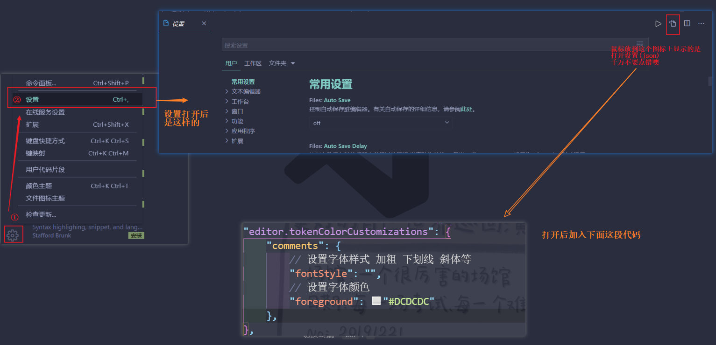Click the 安装 button for Stafford Brunk extension
Viewport: 716px width, 345px height.
(x=136, y=235)
